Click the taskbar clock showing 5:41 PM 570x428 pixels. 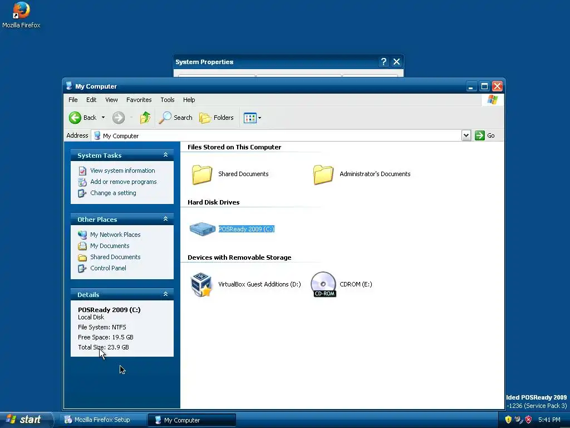(549, 420)
